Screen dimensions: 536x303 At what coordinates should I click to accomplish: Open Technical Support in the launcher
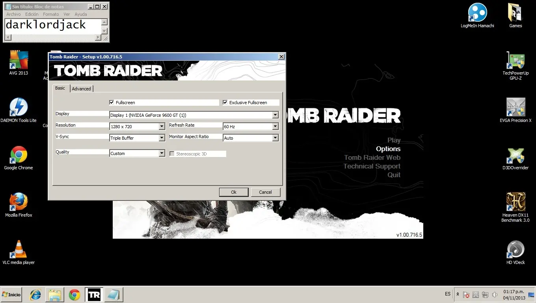coord(372,166)
